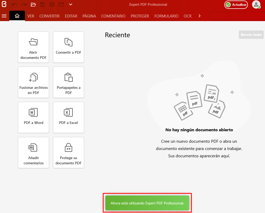Open the Añadir comentarios tile
265x213 pixels.
click(x=33, y=152)
